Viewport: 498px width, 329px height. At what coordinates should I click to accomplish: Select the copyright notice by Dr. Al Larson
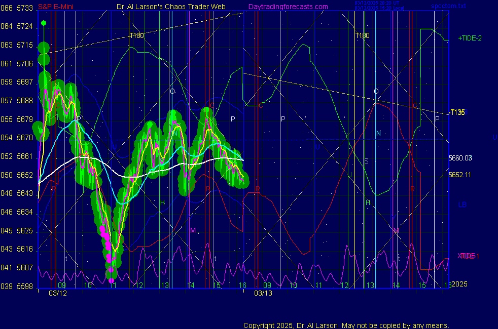tap(346, 325)
